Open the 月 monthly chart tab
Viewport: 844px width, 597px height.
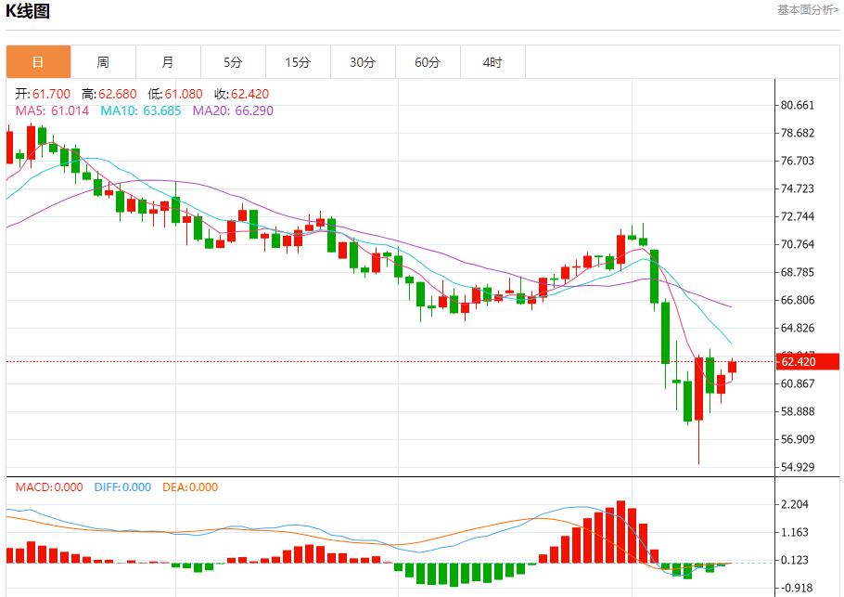[x=168, y=62]
